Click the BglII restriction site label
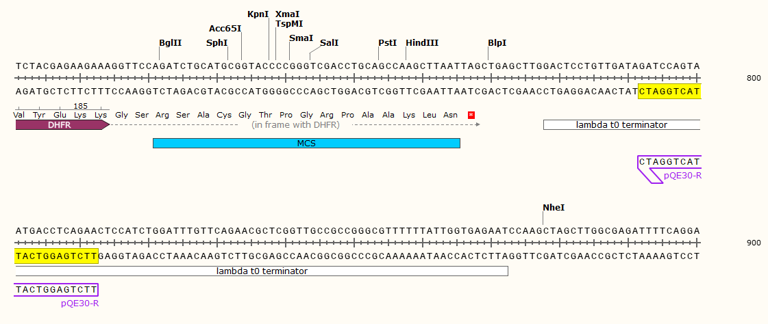 171,42
